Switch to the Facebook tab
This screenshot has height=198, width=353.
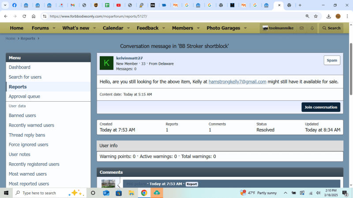tap(15, 5)
